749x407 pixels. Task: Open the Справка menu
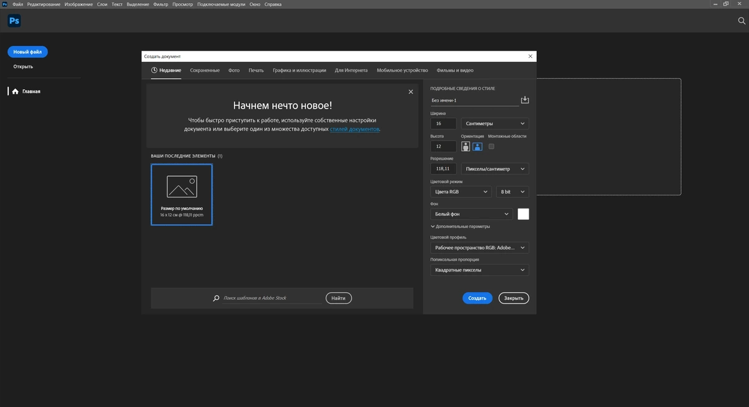(x=273, y=4)
